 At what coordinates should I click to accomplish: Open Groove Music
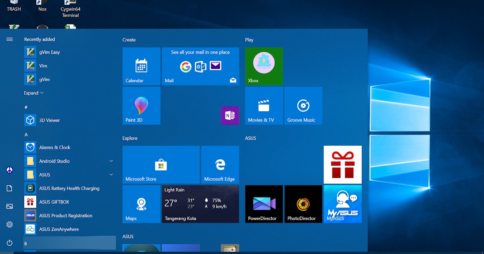[x=303, y=106]
